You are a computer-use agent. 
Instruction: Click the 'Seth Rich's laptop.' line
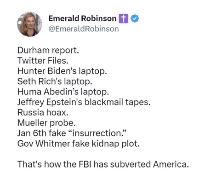[x=55, y=81]
